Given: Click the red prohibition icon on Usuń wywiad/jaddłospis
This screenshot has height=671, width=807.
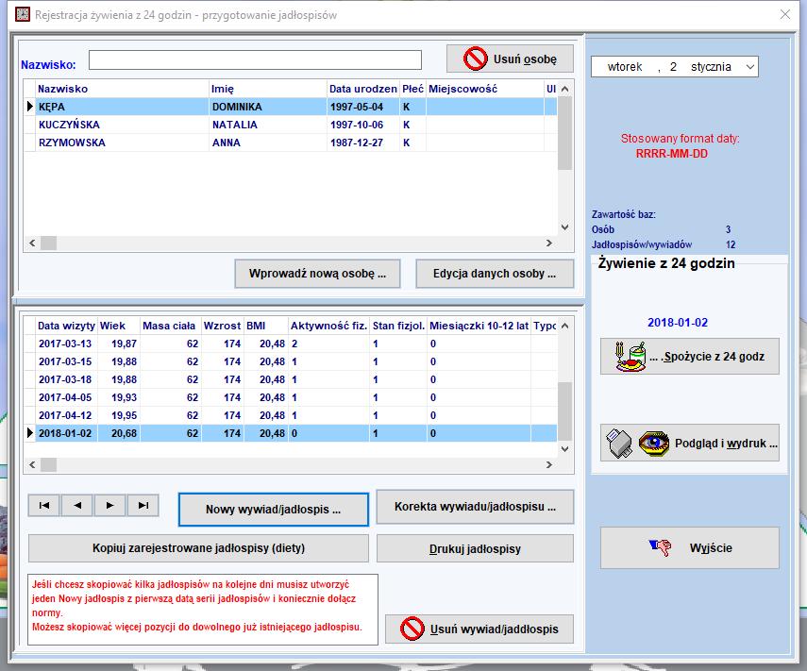Looking at the screenshot, I should coord(412,629).
